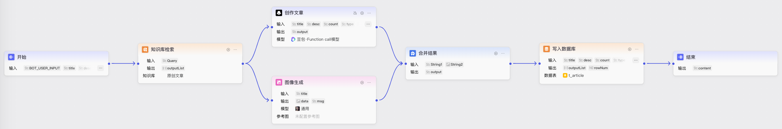Click the yellow t_article table icon
The height and width of the screenshot is (129, 782).
tap(565, 75)
